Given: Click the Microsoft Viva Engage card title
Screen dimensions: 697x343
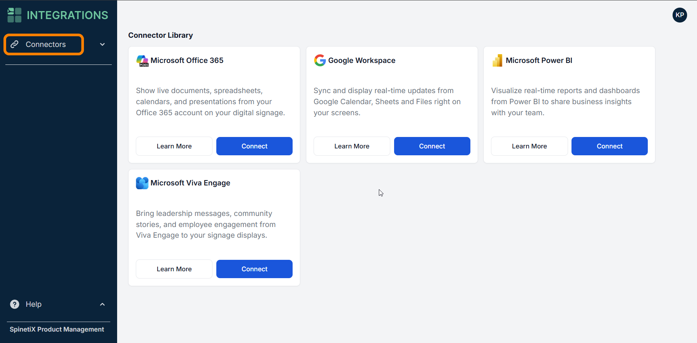Looking at the screenshot, I should point(190,183).
